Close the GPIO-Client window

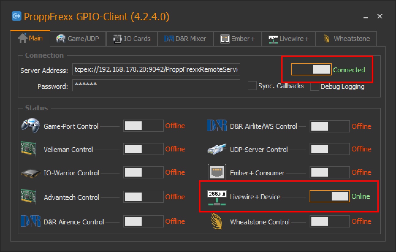tap(380, 16)
